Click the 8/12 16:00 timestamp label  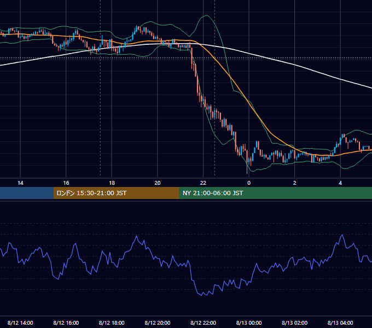point(66,323)
